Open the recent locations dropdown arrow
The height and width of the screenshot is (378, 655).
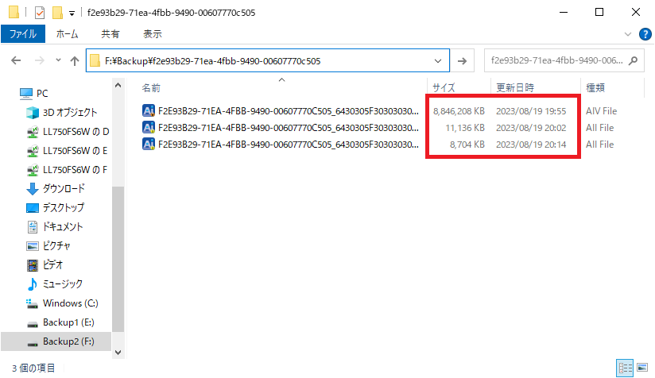pos(59,60)
